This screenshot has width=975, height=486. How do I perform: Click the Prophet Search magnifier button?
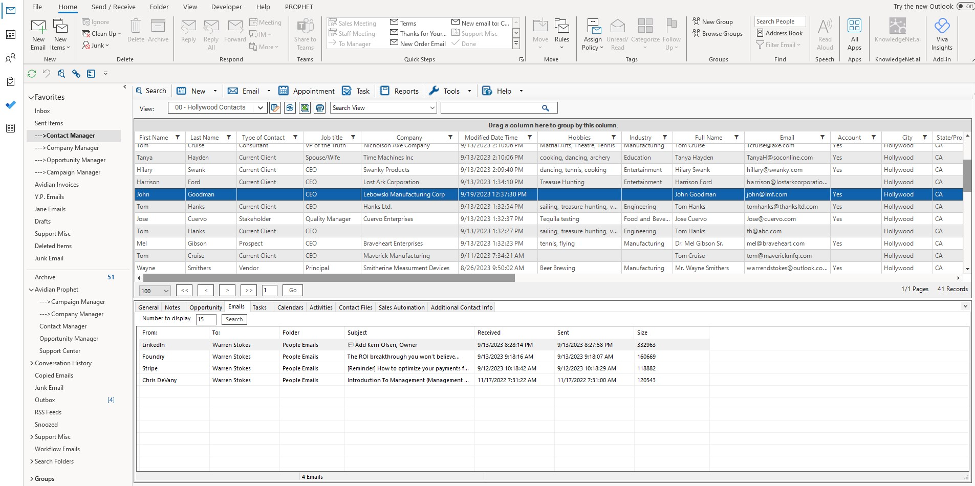click(151, 91)
